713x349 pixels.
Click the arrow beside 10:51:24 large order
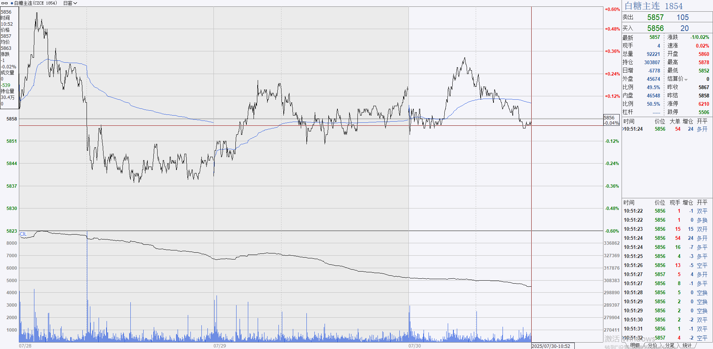click(x=623, y=129)
